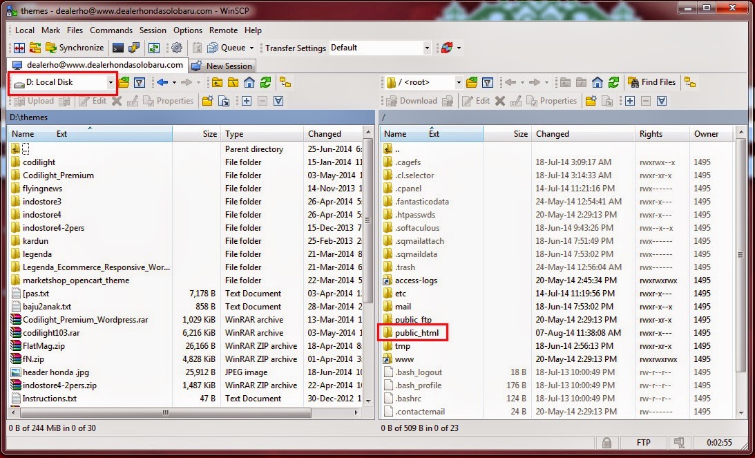Sort local files by Type column

pyautogui.click(x=262, y=134)
